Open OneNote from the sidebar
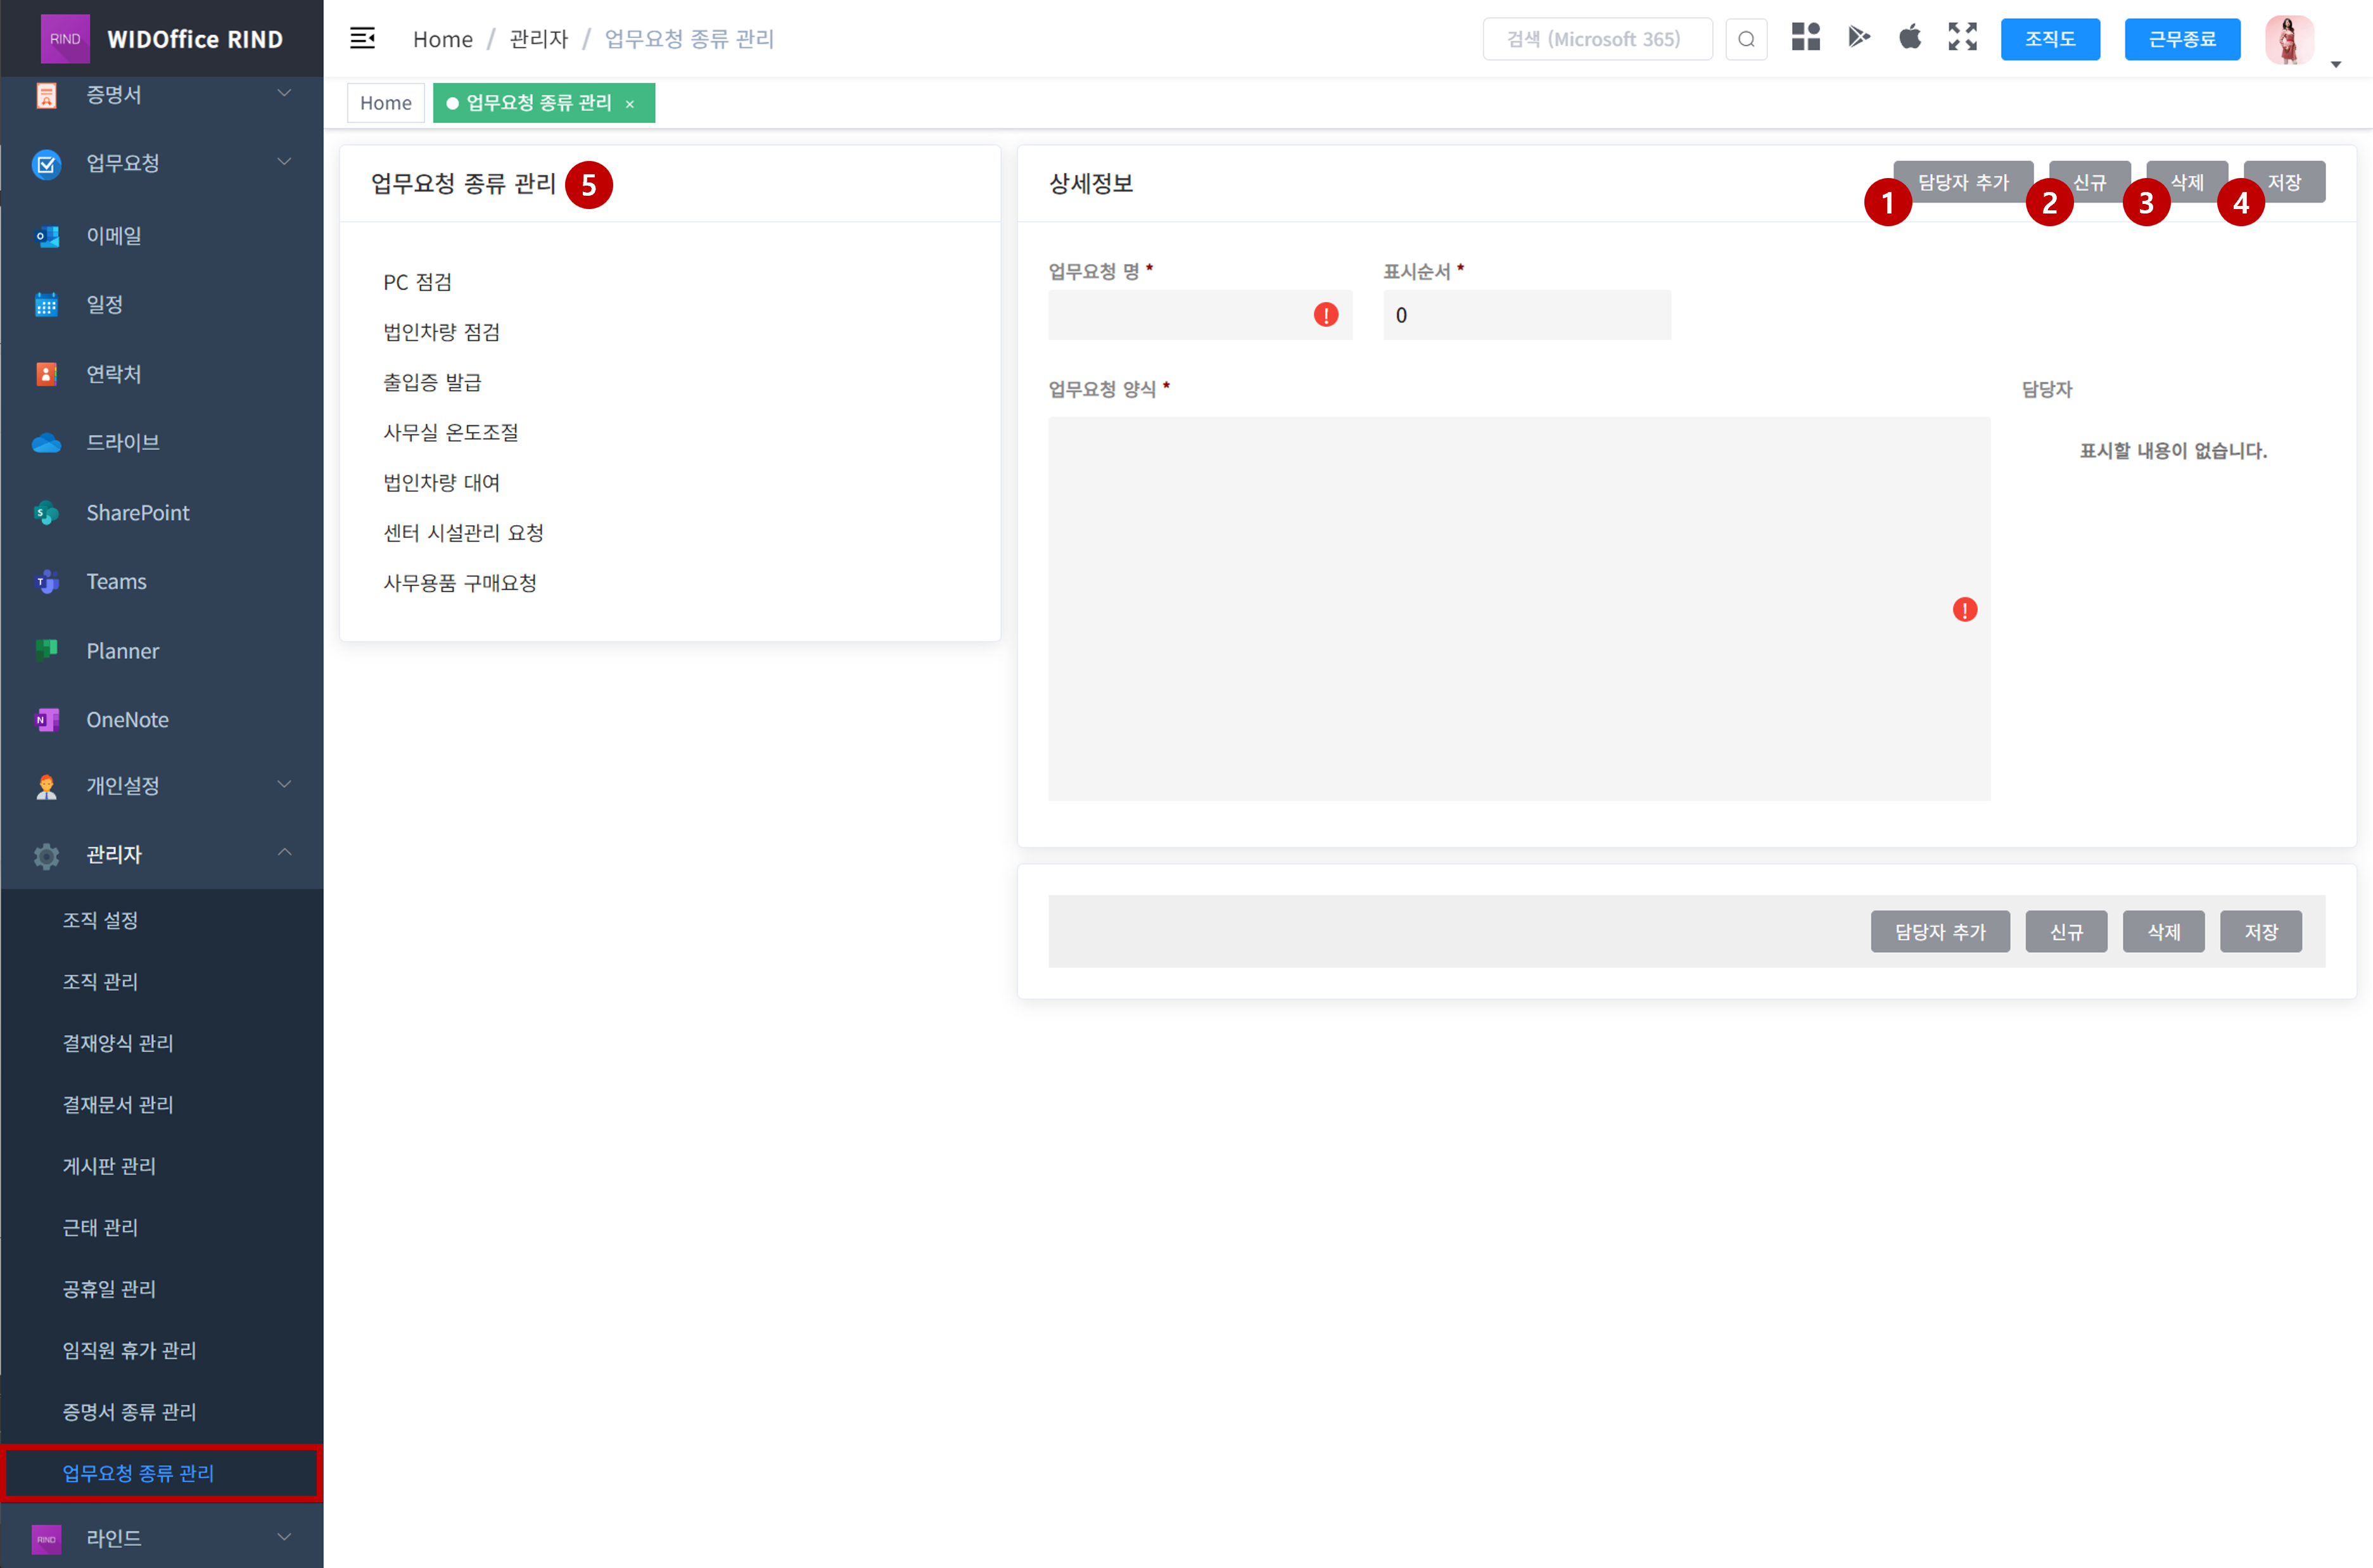Screen dimensions: 2373x1568 pos(127,719)
